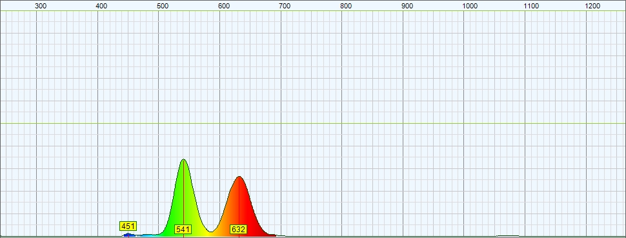Screen dimensions: 626x238
Task: Click the top of the red peak
Action: 239,177
